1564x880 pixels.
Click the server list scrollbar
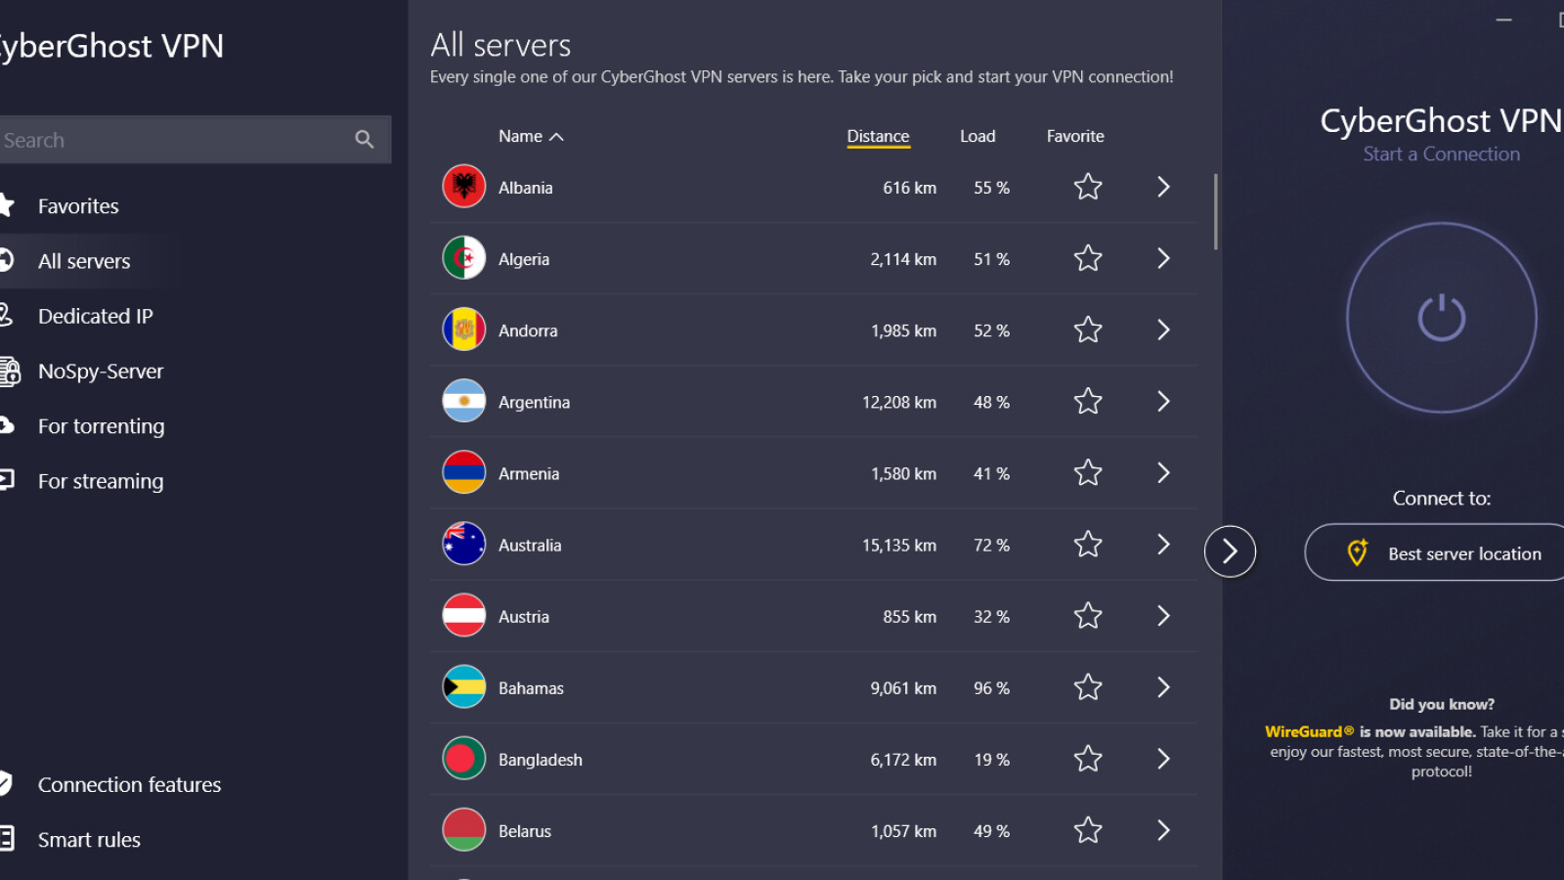1215,211
